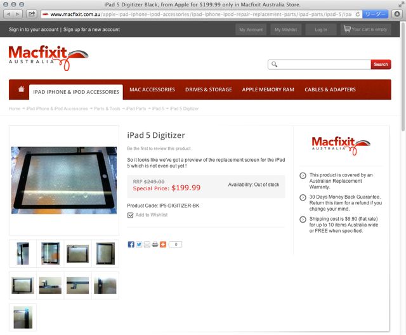Select second thumbnail in second row
This screenshot has width=406, height=335.
50,286
